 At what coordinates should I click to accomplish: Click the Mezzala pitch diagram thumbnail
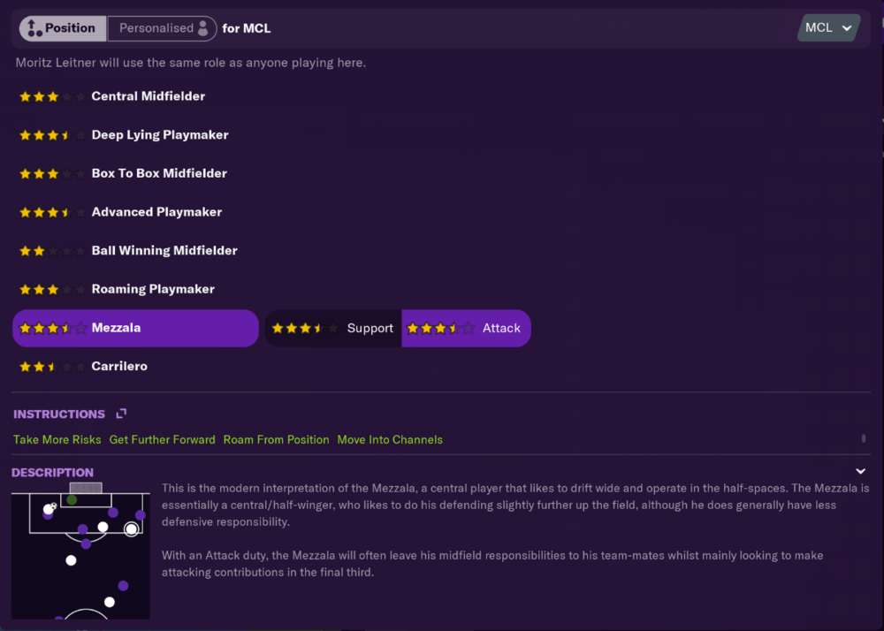click(80, 551)
